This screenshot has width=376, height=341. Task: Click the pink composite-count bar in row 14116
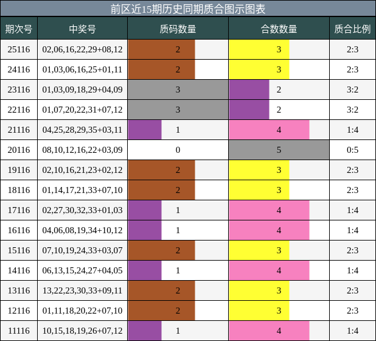coord(269,270)
